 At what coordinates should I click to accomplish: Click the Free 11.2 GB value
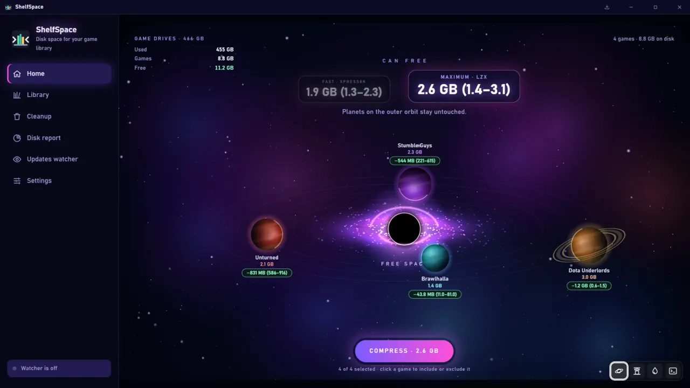[224, 68]
